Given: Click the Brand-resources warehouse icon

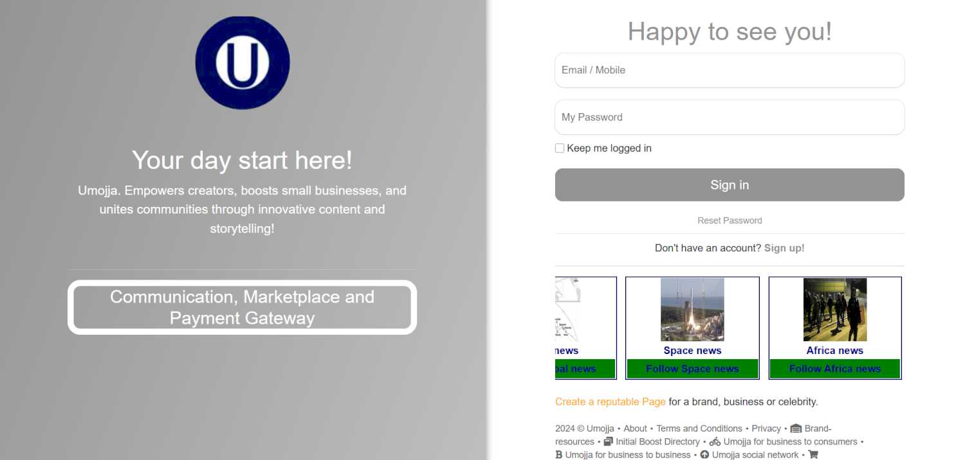Looking at the screenshot, I should (796, 429).
